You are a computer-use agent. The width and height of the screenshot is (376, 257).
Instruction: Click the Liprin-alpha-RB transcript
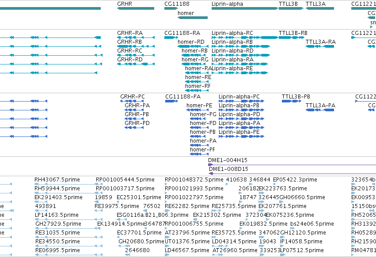coord(241,46)
